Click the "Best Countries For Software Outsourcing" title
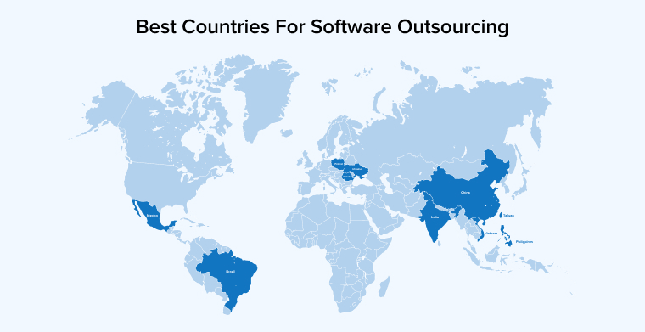The image size is (645, 332). [322, 26]
